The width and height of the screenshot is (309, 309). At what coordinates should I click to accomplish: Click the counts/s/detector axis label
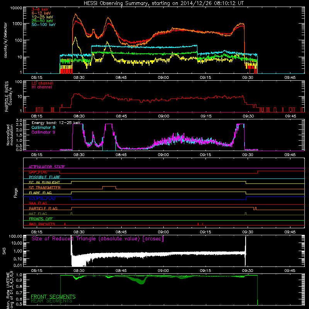tap(5, 40)
